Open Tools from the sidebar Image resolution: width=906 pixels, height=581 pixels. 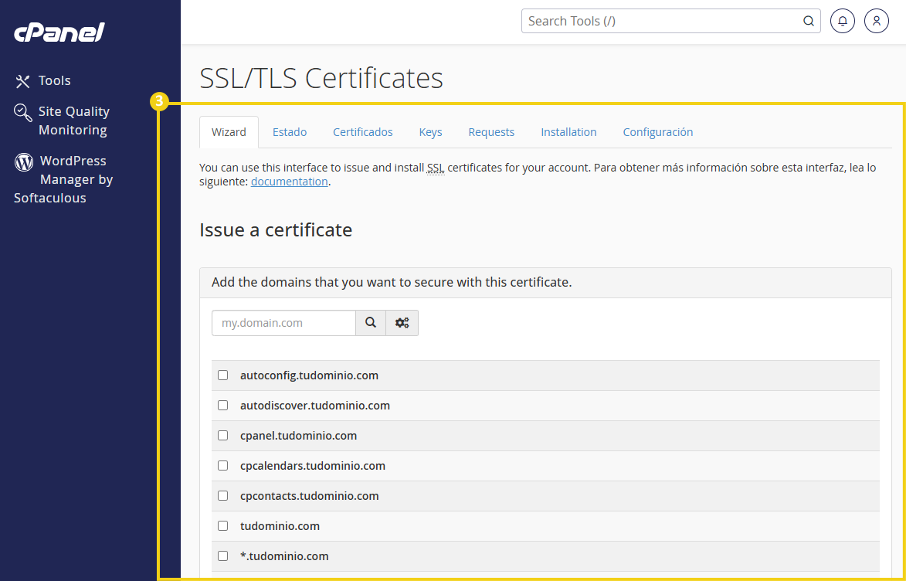pos(42,80)
